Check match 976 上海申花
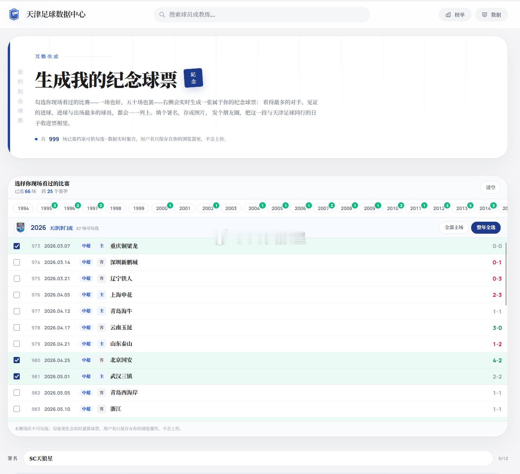This screenshot has height=474, width=520. pyautogui.click(x=17, y=295)
